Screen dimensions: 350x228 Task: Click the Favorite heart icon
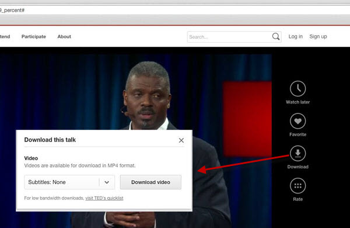(x=297, y=121)
